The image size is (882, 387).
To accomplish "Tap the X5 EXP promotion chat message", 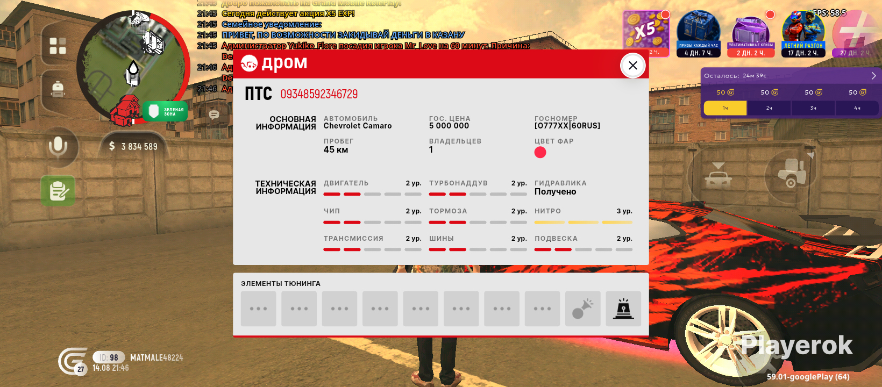I will coord(288,13).
